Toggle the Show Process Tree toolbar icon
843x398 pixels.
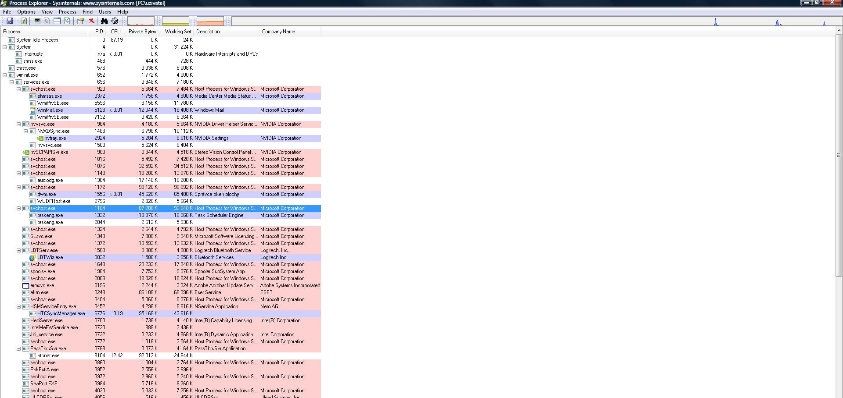point(47,21)
